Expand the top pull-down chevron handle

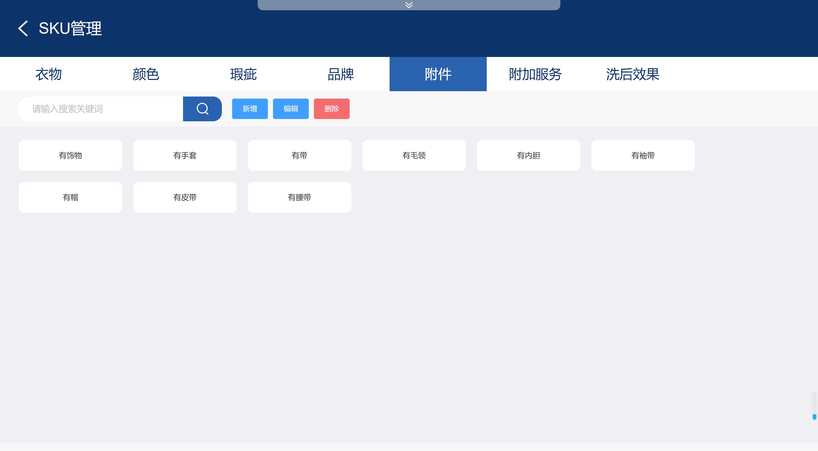[x=409, y=5]
